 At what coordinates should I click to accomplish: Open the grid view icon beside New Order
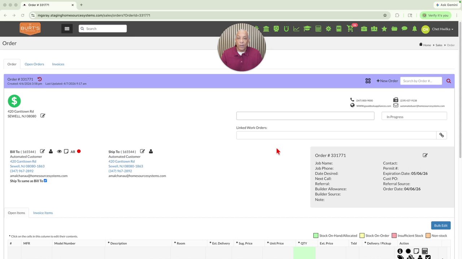(x=368, y=81)
